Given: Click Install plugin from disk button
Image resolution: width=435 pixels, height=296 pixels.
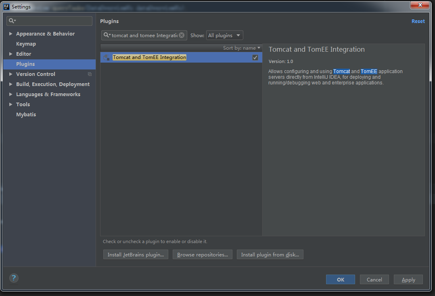Looking at the screenshot, I should click(270, 255).
